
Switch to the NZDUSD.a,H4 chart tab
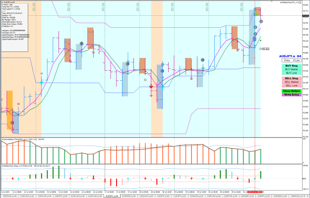[x=10, y=196]
